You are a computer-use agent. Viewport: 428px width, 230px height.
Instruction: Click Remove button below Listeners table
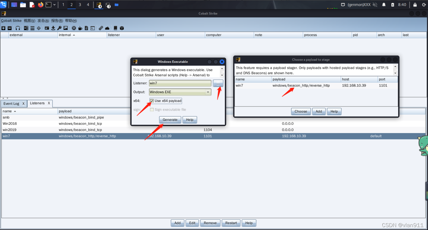click(x=210, y=223)
